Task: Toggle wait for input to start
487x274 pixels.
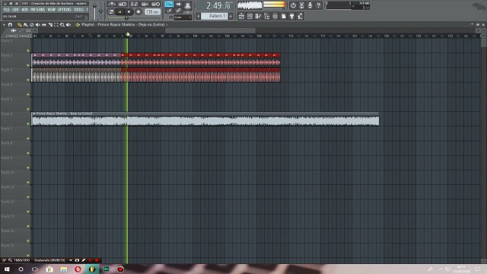Action: (123, 4)
